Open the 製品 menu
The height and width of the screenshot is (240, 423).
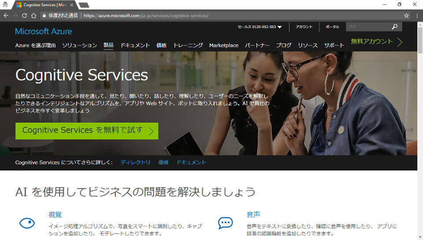[108, 45]
